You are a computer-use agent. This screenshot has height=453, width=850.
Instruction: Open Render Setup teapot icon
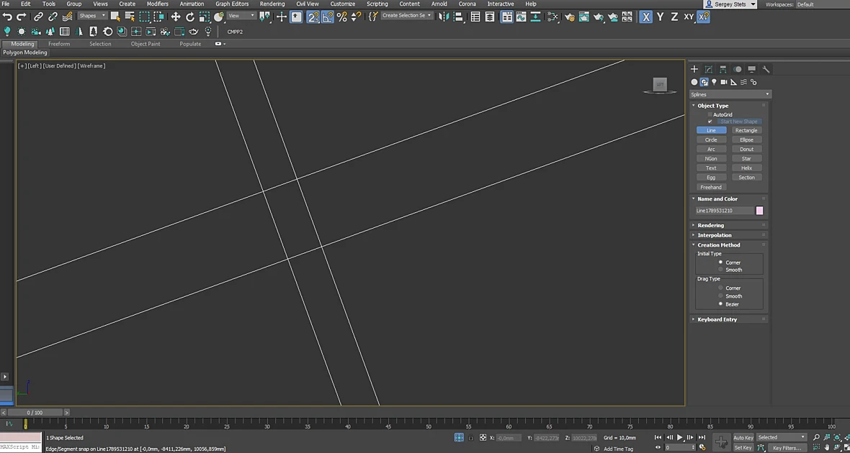click(x=570, y=17)
